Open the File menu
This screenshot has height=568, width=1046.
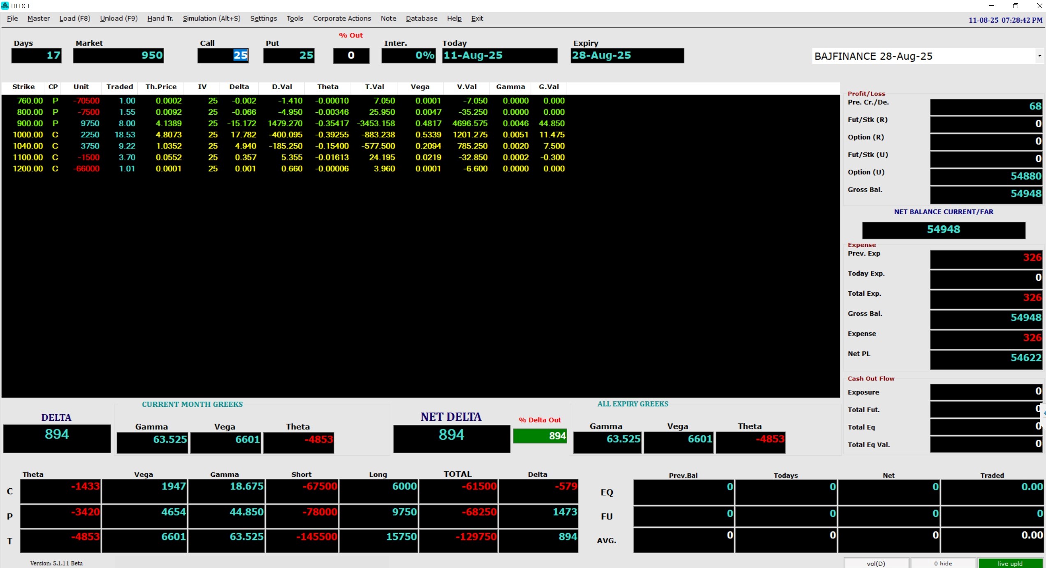click(x=12, y=19)
